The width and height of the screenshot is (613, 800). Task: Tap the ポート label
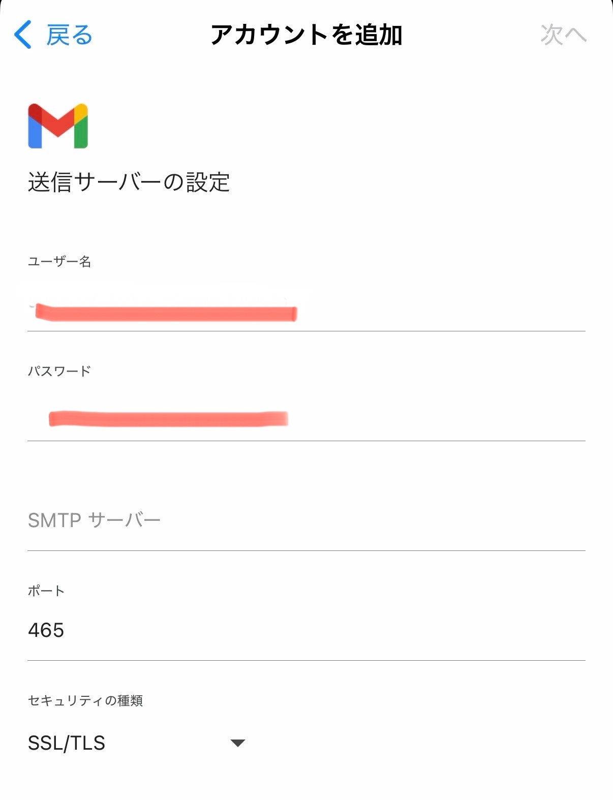tap(46, 591)
